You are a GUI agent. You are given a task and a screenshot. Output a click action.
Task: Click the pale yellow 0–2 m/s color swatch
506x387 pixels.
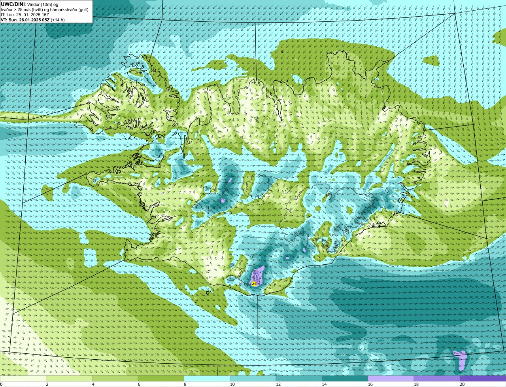point(23,379)
